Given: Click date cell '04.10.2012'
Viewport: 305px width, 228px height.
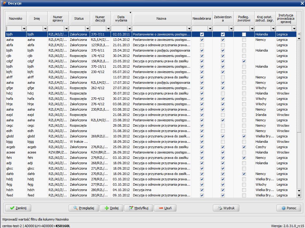Looking at the screenshot, I should 121,190.
